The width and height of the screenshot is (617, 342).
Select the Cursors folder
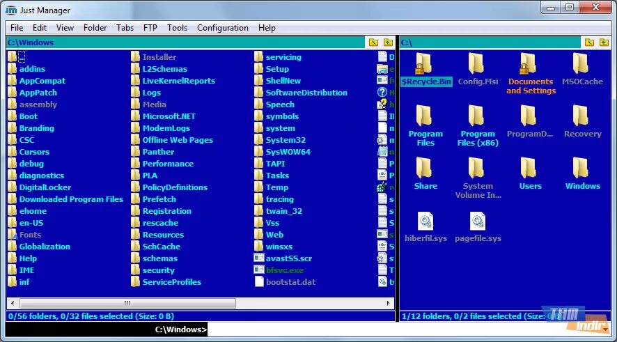tap(34, 152)
